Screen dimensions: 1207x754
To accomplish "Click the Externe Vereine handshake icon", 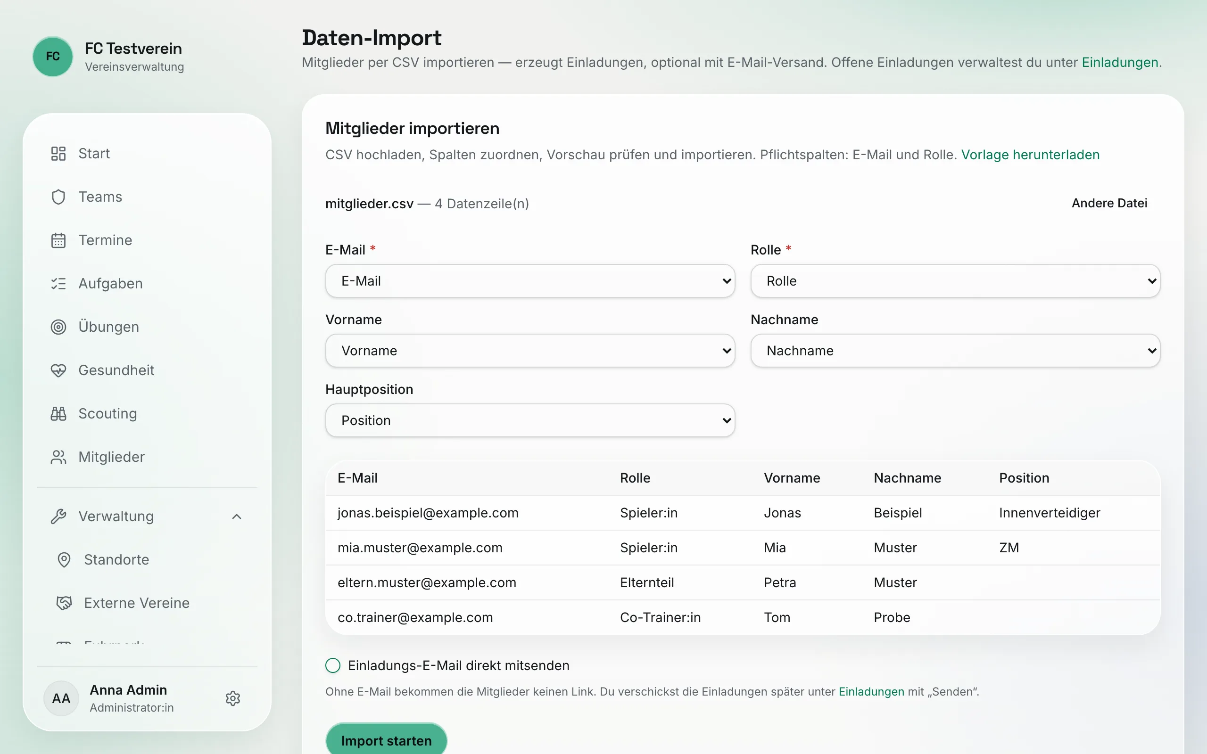I will (x=64, y=603).
